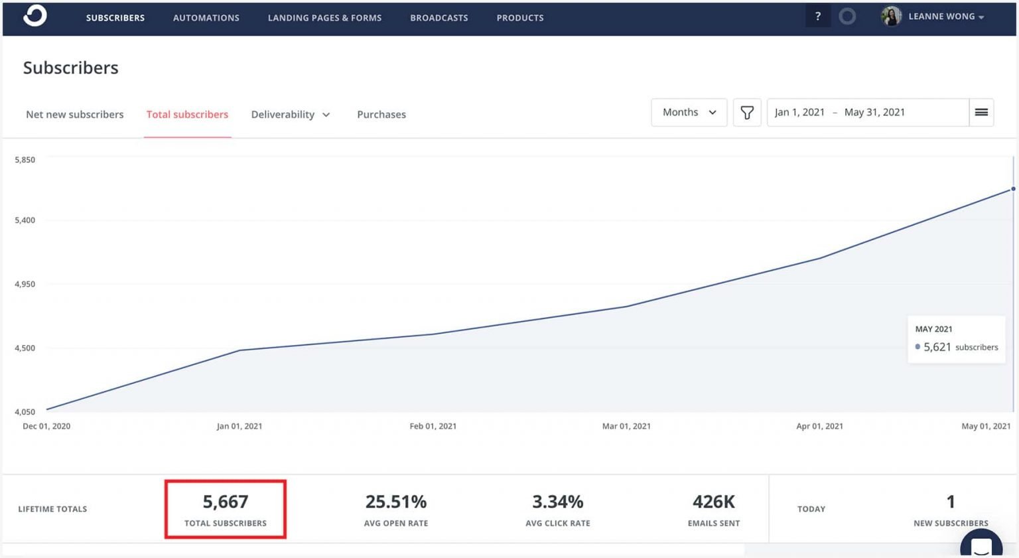The height and width of the screenshot is (558, 1019).
Task: Expand the Deliverability dropdown chevron
Action: pos(326,115)
